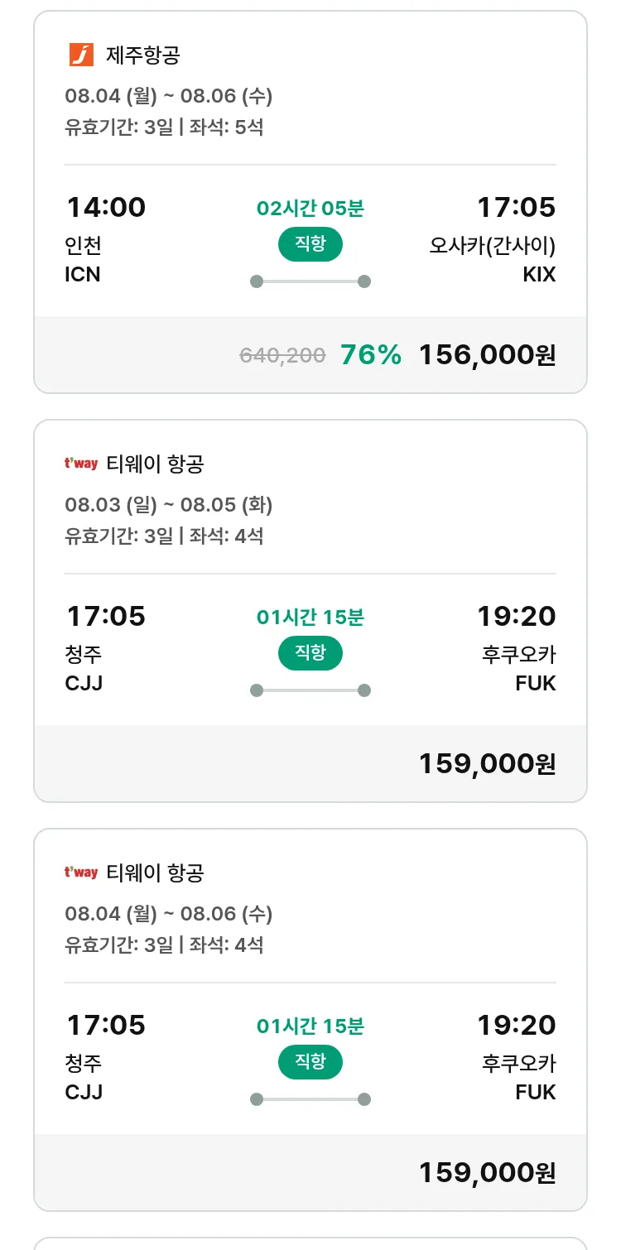621x1250 pixels.
Task: Click the t'way logo on the 08.03 flight card
Action: coord(81,464)
